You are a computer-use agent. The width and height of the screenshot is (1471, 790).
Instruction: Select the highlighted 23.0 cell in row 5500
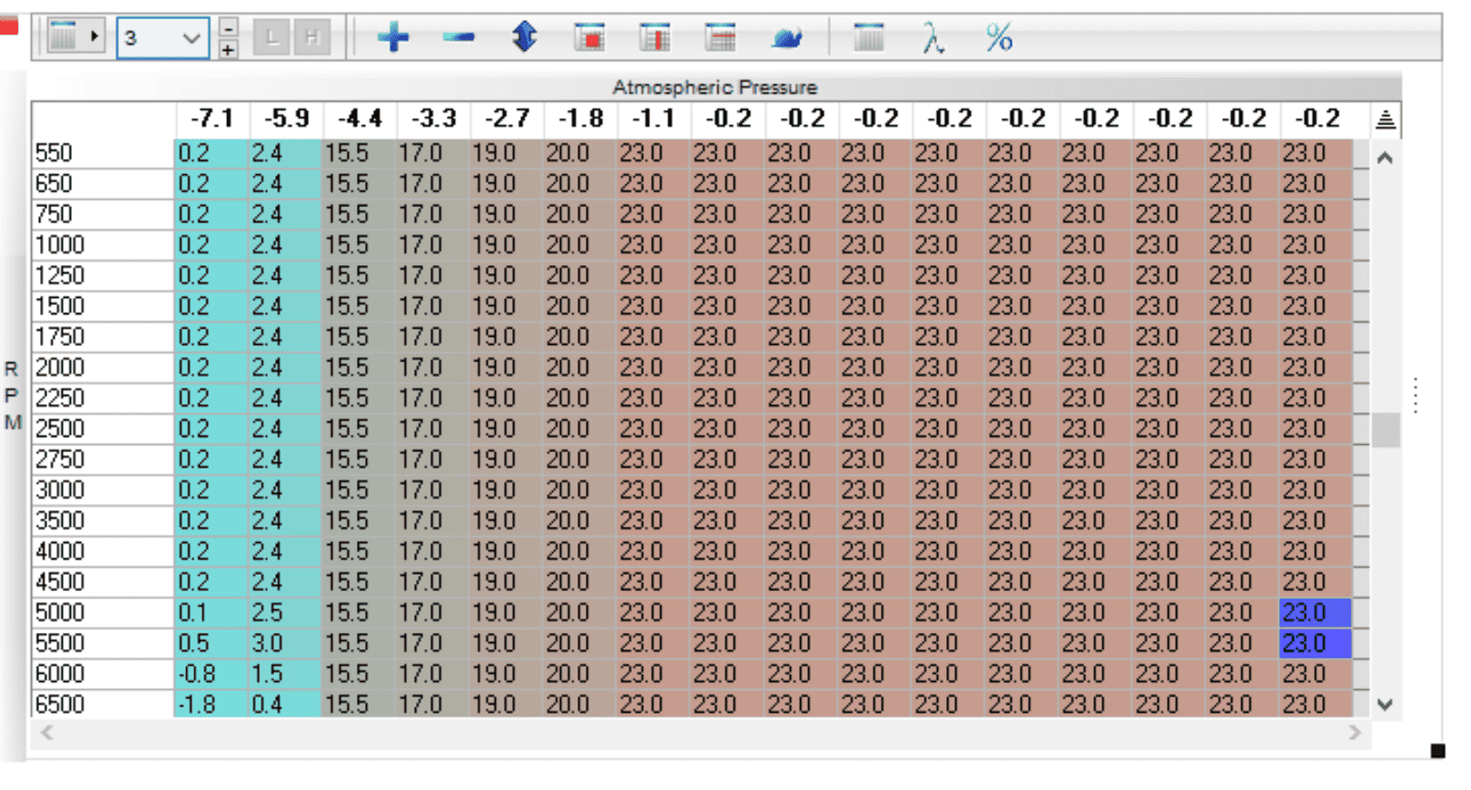[1316, 644]
